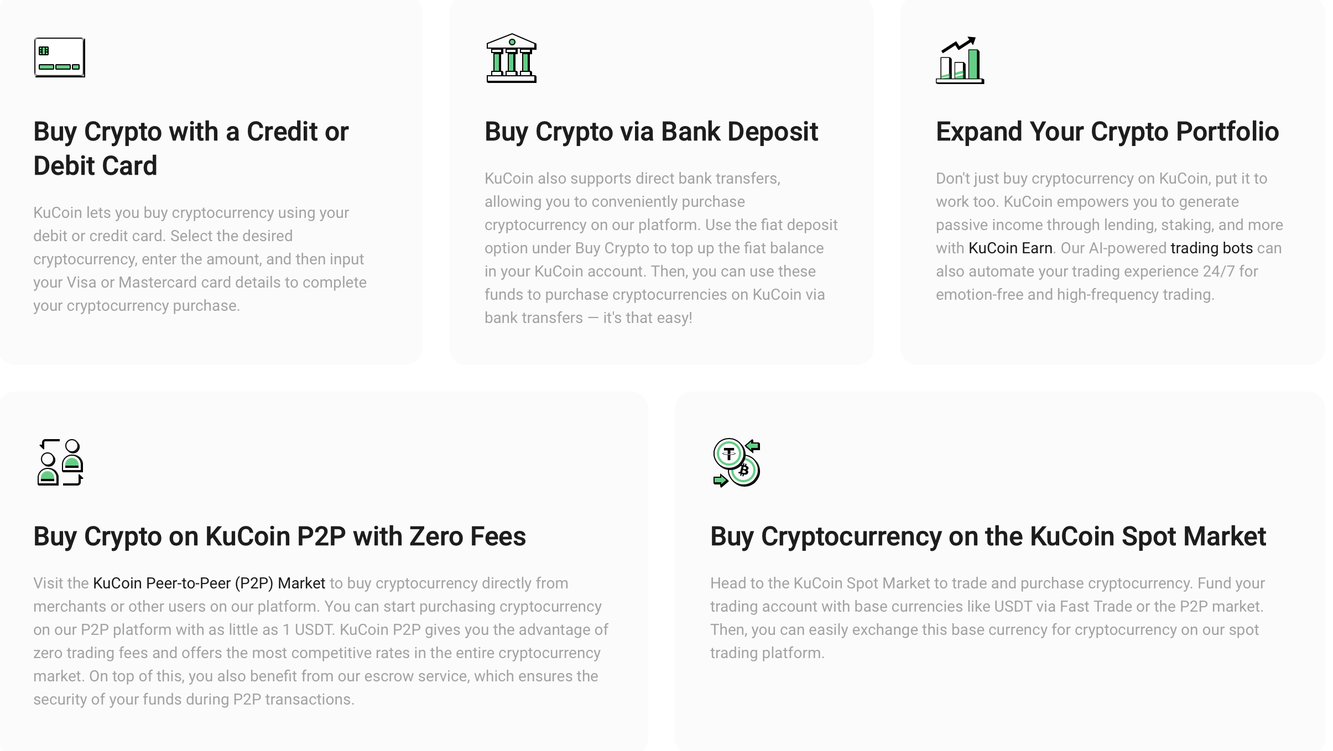This screenshot has height=751, width=1333.
Task: Click the 'emotion-free and high-frequency trading' line
Action: pos(1075,295)
